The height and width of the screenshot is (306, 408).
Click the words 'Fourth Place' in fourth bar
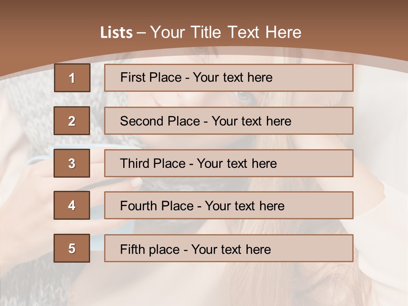tap(157, 206)
